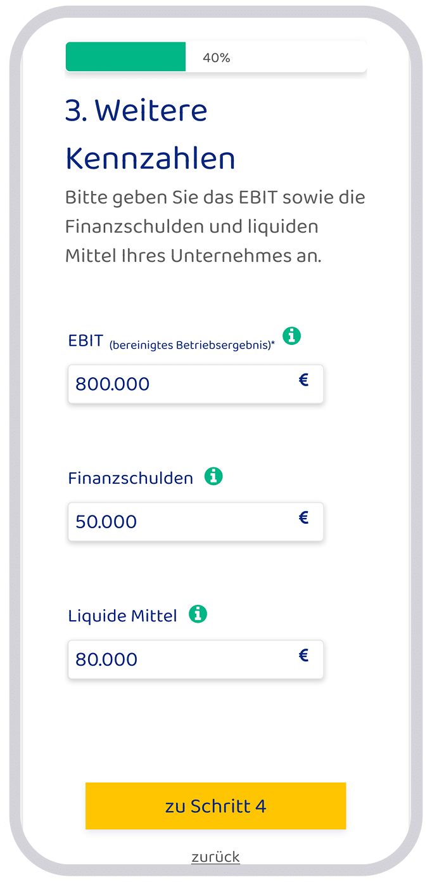Click the 3. Weitere Kennzahlen heading
This screenshot has height=882, width=432.
tap(150, 134)
